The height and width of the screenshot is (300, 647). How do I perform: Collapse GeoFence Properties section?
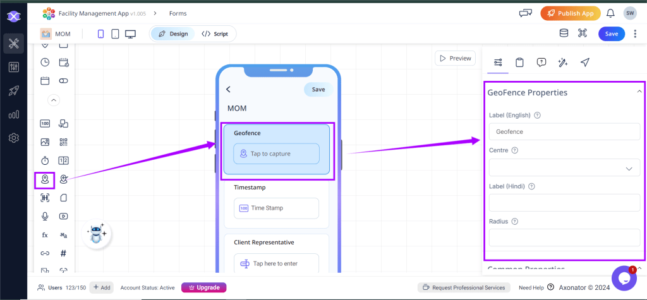pyautogui.click(x=639, y=92)
